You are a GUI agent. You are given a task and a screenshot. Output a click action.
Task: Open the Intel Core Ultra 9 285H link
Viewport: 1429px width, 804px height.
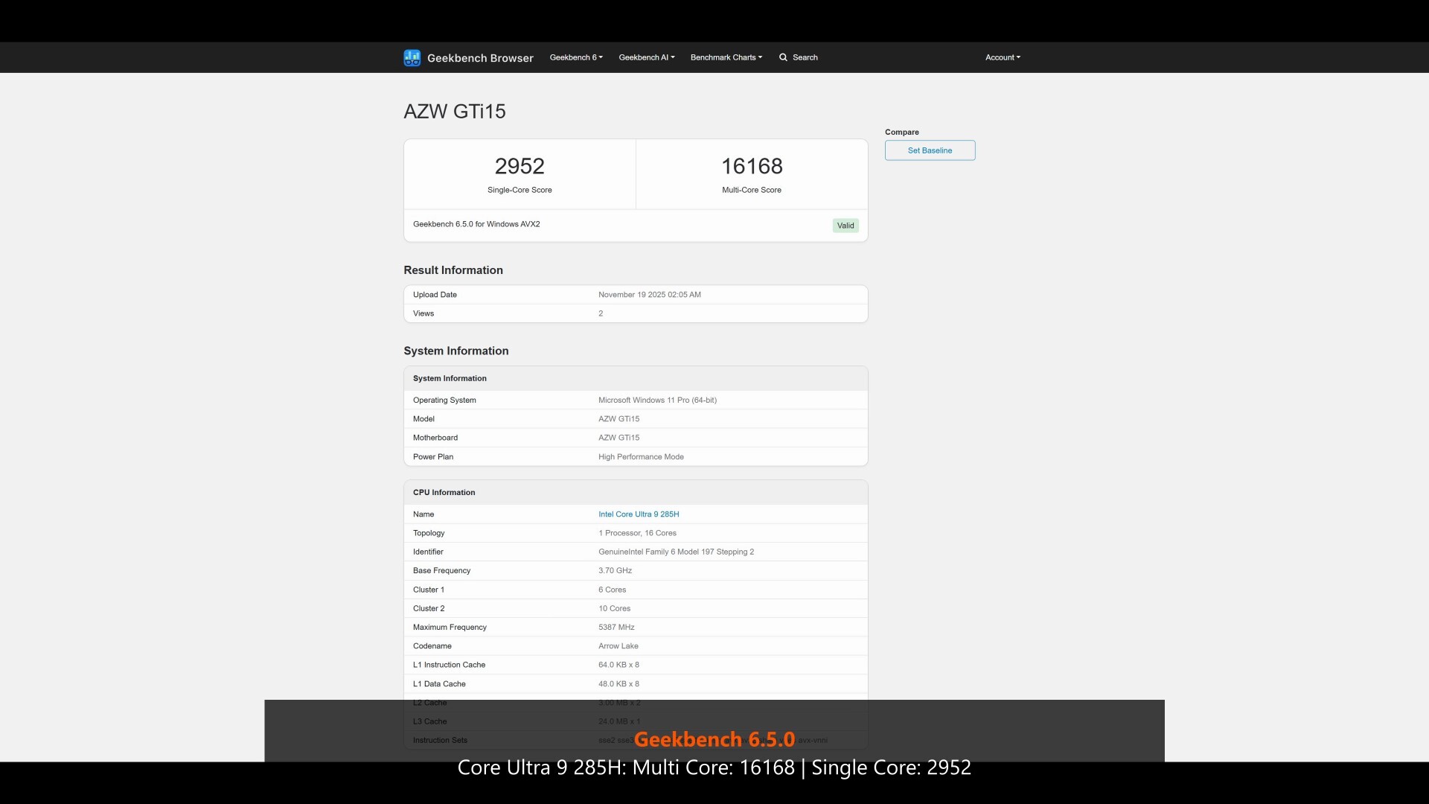click(639, 514)
